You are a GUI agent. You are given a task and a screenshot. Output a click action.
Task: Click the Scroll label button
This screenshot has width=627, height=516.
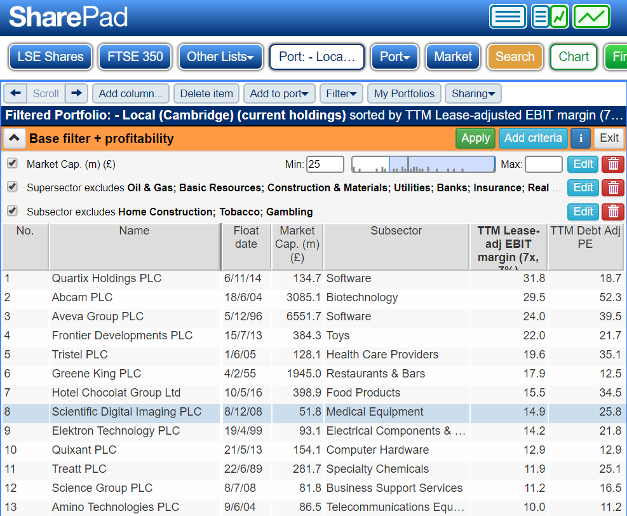coord(46,93)
